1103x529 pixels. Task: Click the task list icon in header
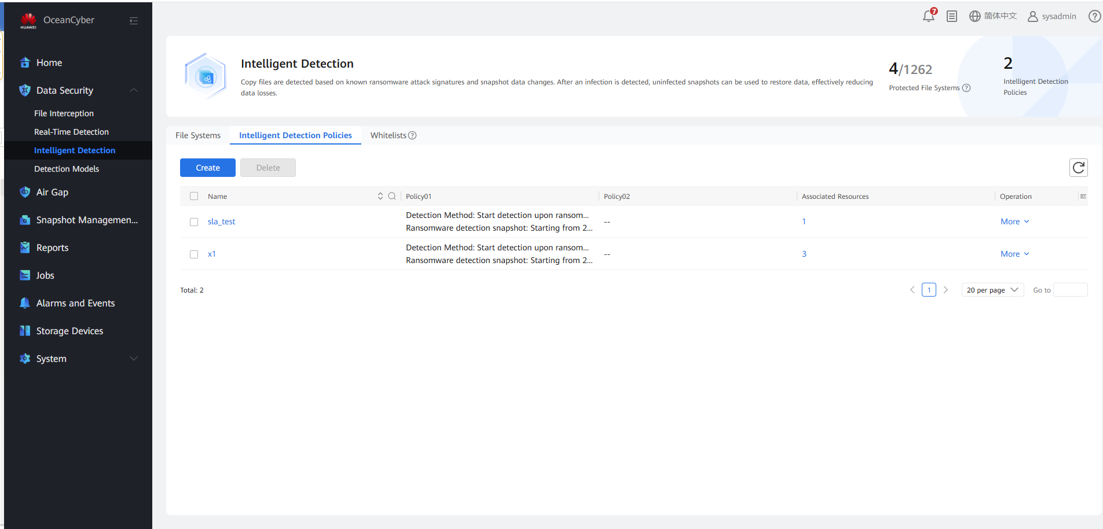(952, 16)
